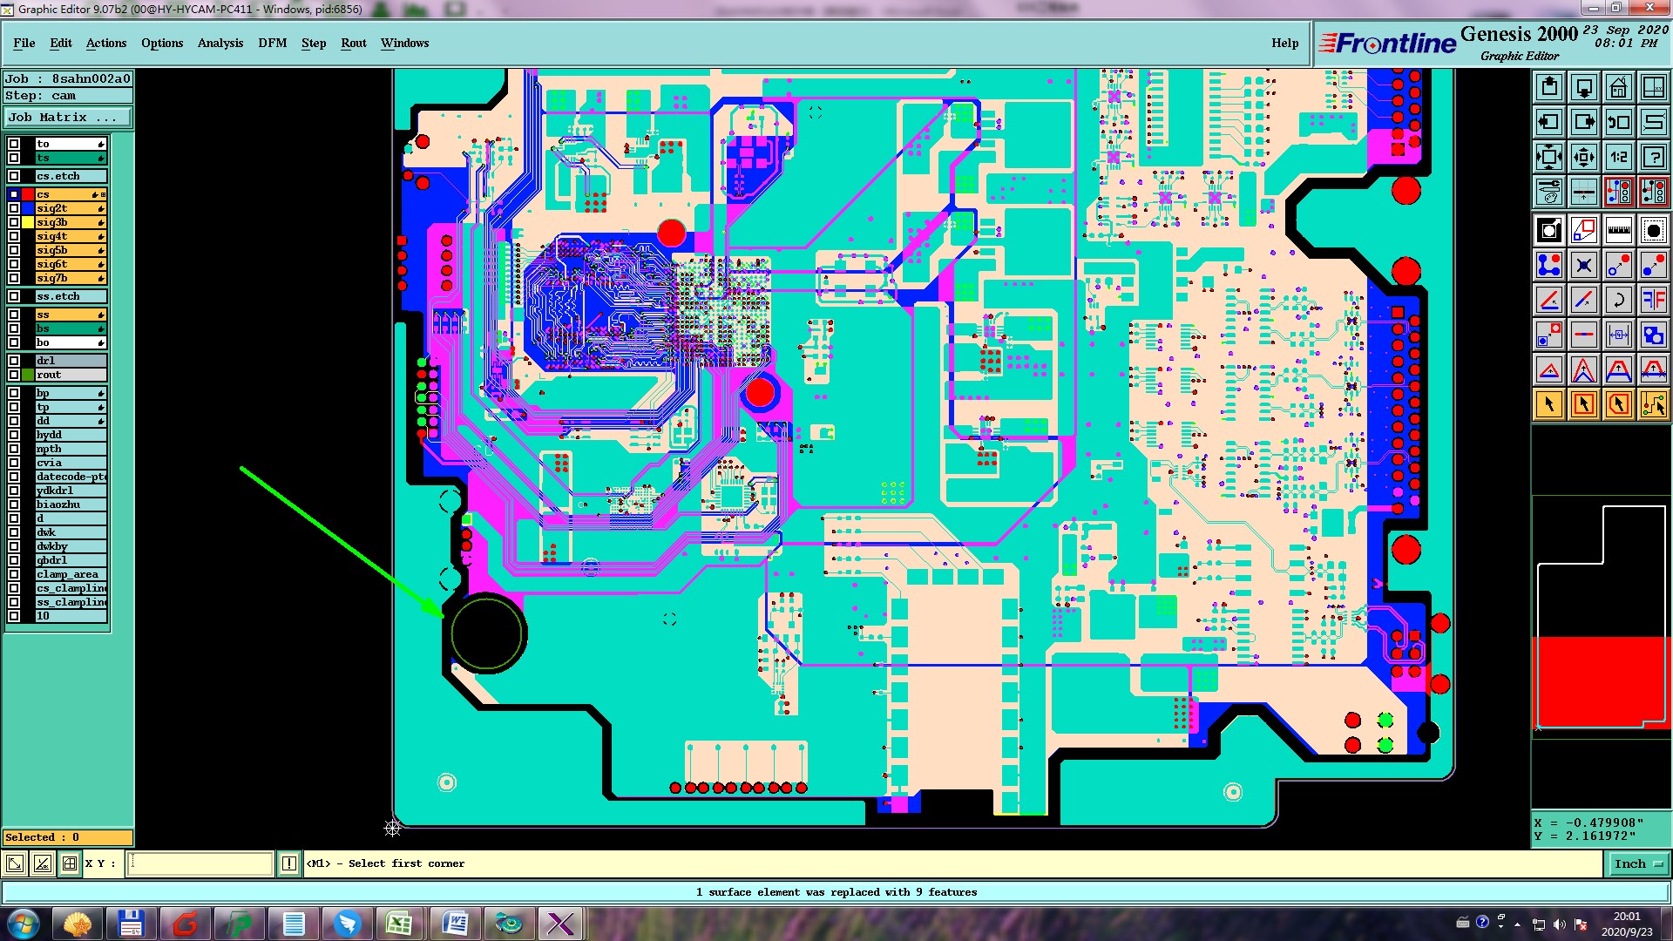Open the Help menu

1284,43
